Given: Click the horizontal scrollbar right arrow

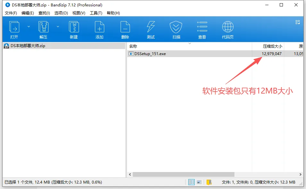Looking at the screenshot, I should (300, 174).
